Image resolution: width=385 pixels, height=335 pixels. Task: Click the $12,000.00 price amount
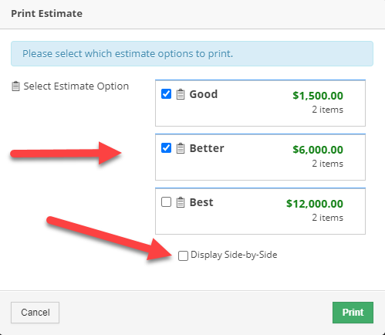coord(315,204)
